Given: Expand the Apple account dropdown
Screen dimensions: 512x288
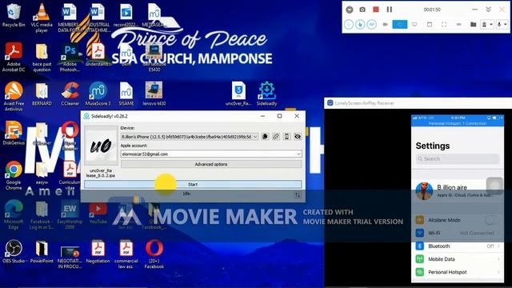Looking at the screenshot, I should click(x=298, y=154).
